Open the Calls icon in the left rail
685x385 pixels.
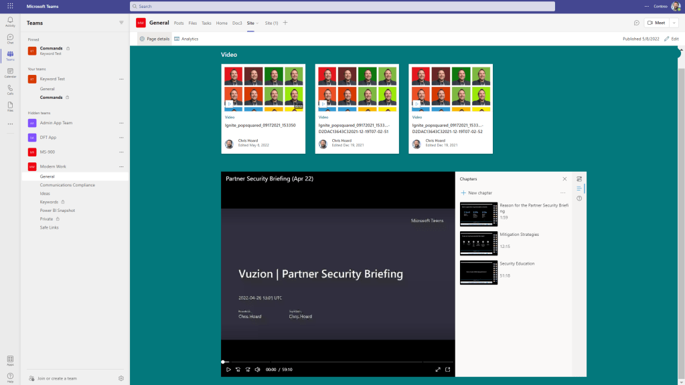pyautogui.click(x=10, y=89)
